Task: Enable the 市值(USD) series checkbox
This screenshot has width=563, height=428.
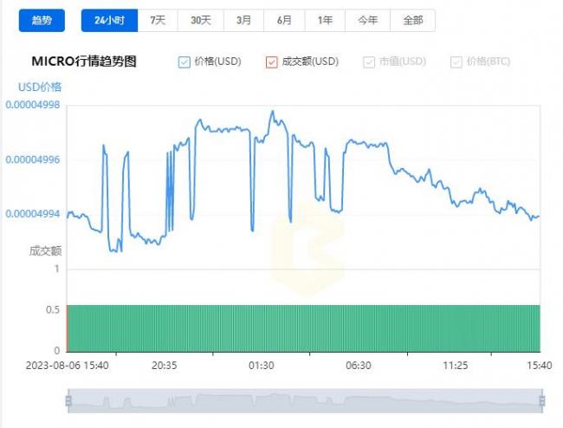Action: pos(369,62)
